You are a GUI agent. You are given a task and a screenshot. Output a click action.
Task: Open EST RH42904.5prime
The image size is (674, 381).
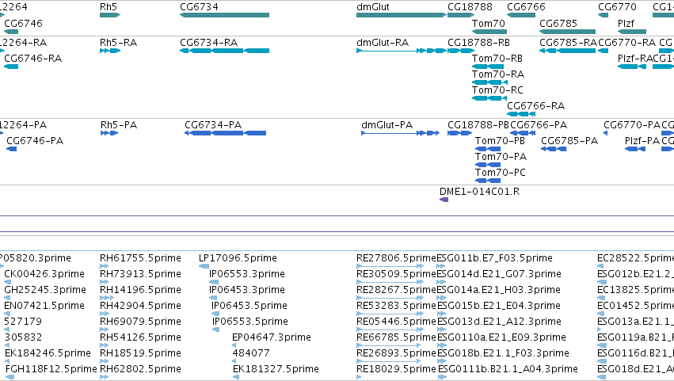pyautogui.click(x=104, y=314)
